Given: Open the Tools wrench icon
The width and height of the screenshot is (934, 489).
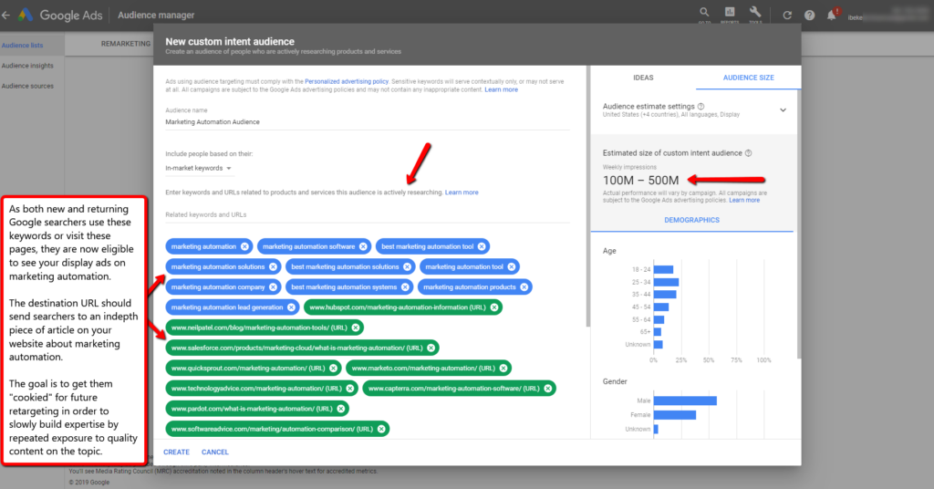Looking at the screenshot, I should [755, 13].
